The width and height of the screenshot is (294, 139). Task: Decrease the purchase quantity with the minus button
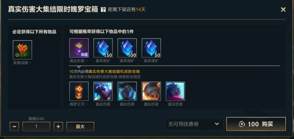click(14, 126)
